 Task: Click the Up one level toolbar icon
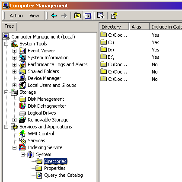(x=77, y=16)
